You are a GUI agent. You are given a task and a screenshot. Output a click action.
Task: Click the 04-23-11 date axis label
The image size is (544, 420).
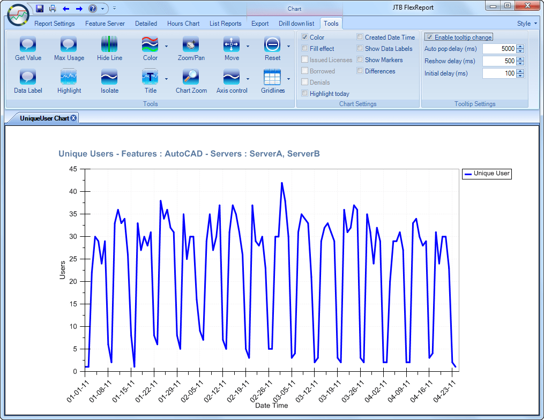[444, 391]
